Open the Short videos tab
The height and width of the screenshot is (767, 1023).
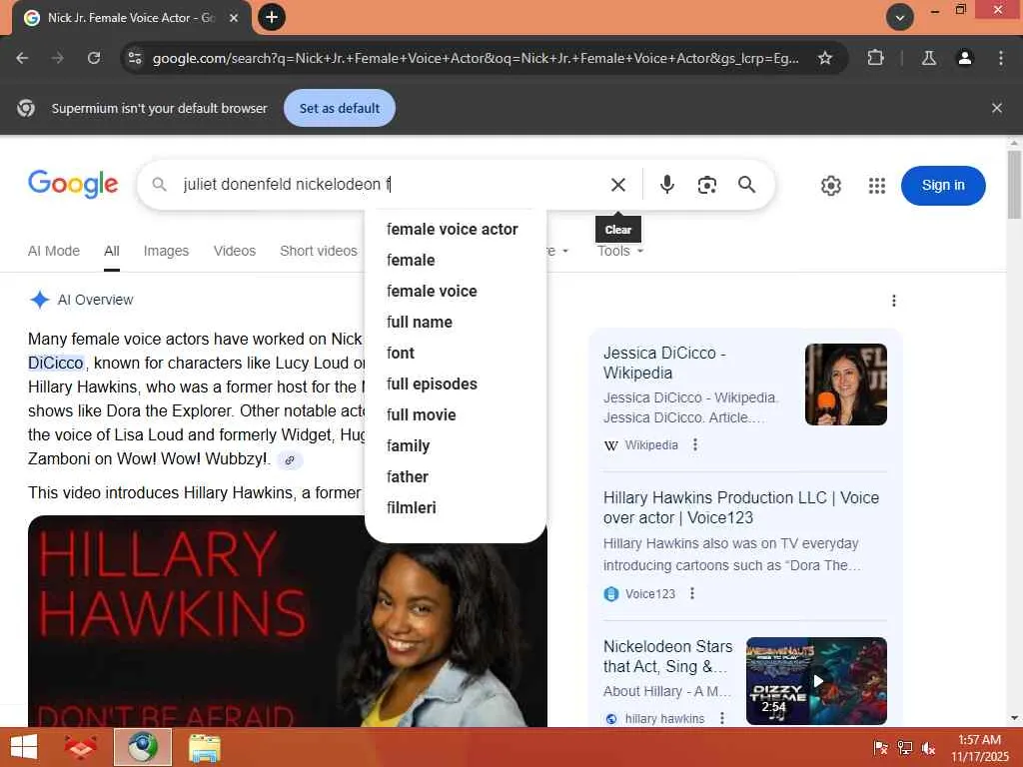point(319,251)
